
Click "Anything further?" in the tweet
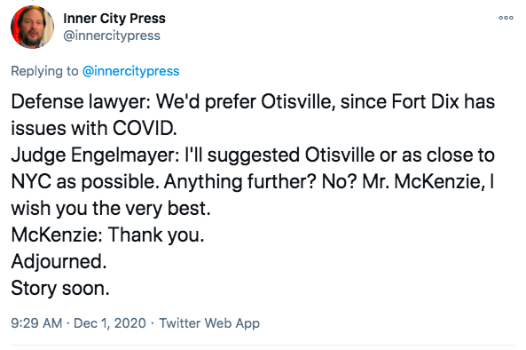(240, 182)
